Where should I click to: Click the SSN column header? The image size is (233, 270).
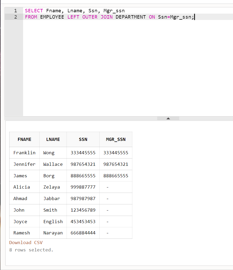pos(83,140)
